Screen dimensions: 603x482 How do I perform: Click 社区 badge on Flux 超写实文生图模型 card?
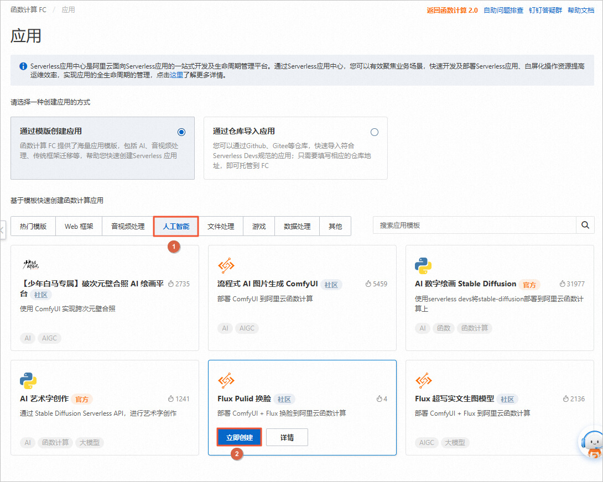click(x=507, y=400)
